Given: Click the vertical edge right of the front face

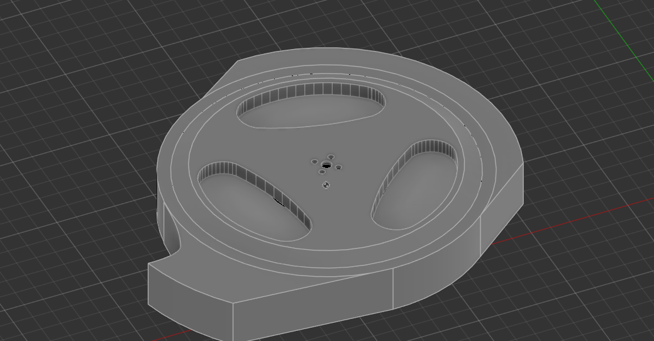Looking at the screenshot, I should coord(393,288).
